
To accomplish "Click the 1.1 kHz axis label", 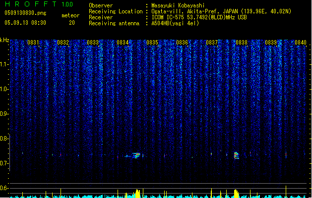I will pos(4,64).
